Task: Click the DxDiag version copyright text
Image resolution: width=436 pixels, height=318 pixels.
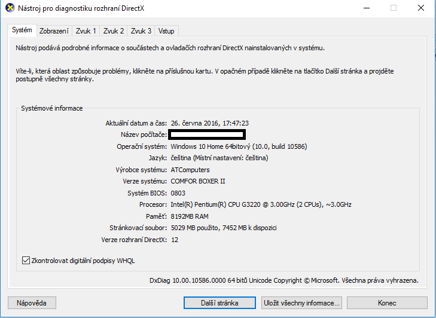Action: click(284, 280)
